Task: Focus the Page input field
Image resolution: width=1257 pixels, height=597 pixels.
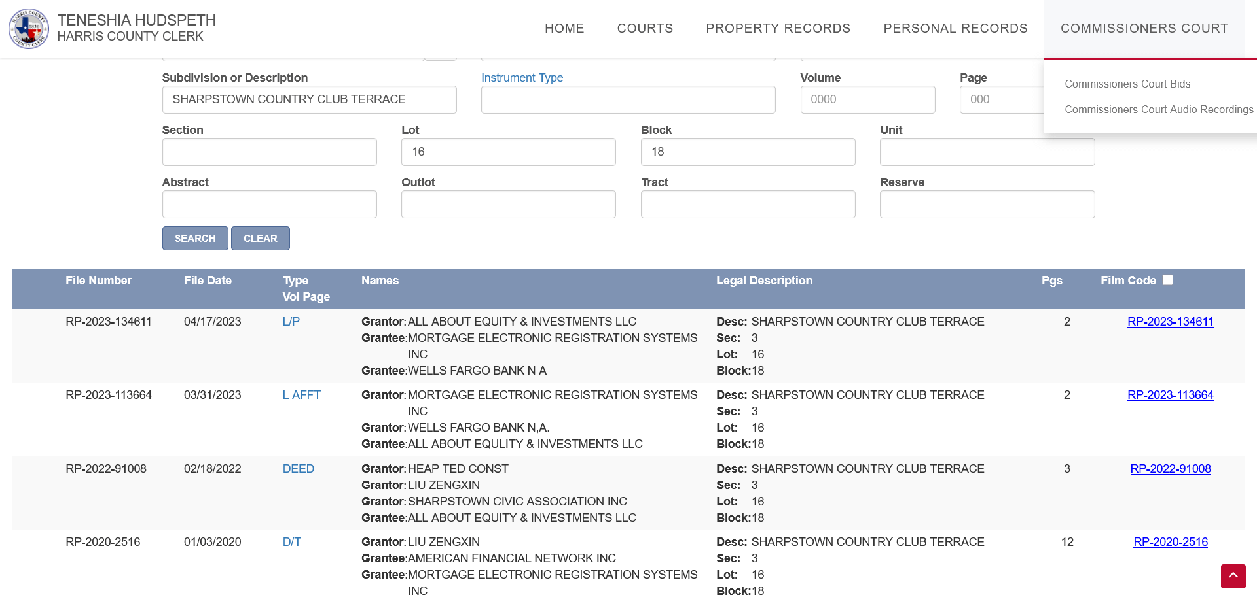Action: (x=1002, y=99)
